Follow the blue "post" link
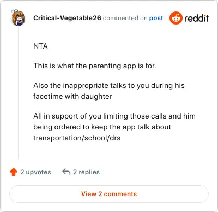Image resolution: width=218 pixels, height=212 pixels. (x=156, y=18)
